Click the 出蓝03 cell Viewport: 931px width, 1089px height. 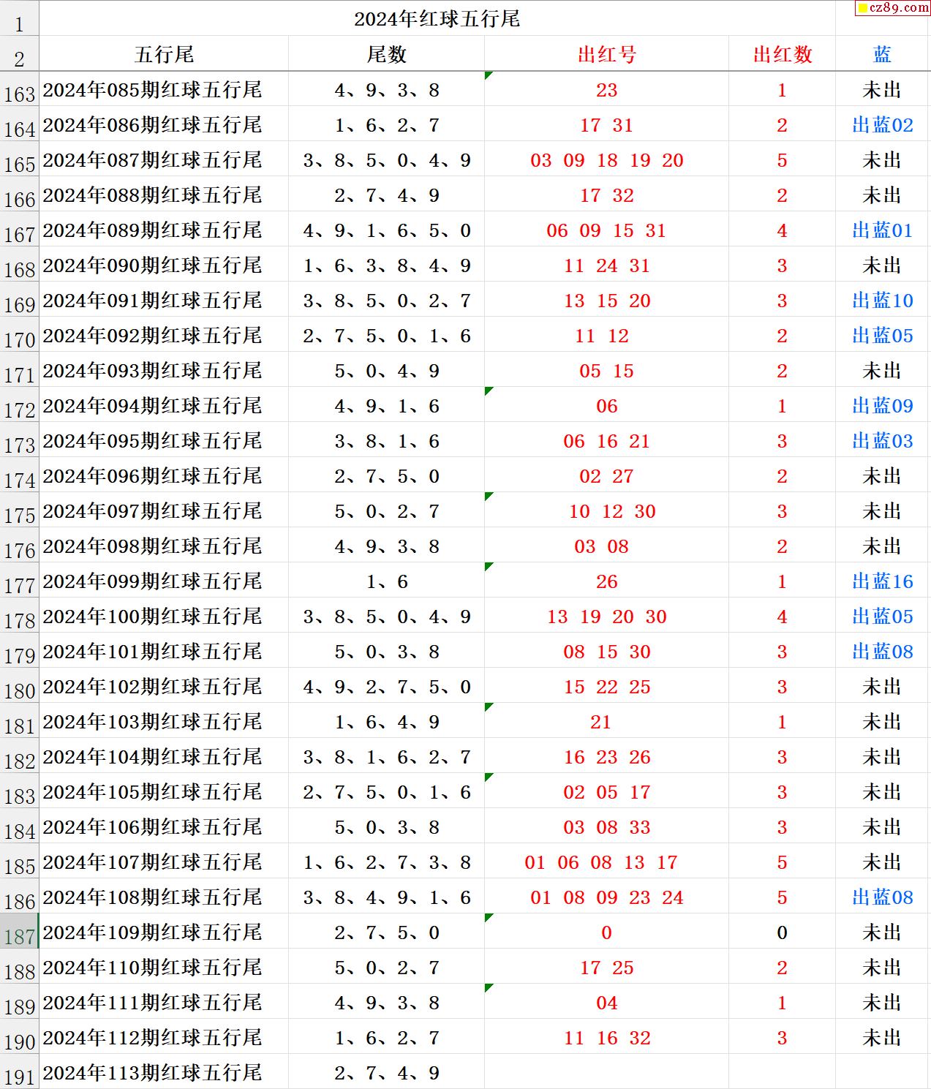point(882,441)
